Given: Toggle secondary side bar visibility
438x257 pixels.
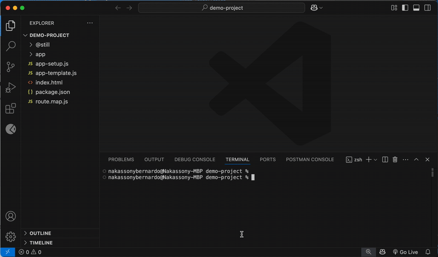Looking at the screenshot, I should click(428, 8).
